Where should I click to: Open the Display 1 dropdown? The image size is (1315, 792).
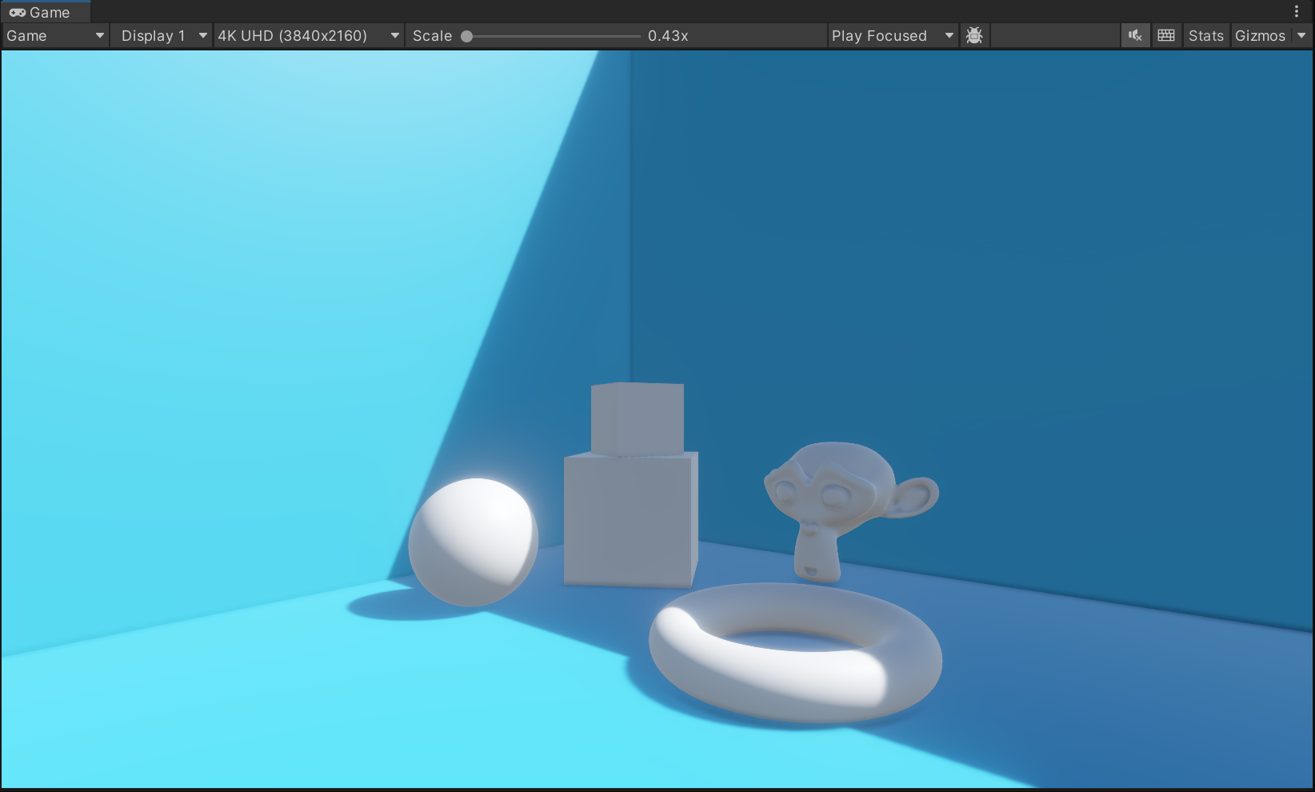[162, 36]
